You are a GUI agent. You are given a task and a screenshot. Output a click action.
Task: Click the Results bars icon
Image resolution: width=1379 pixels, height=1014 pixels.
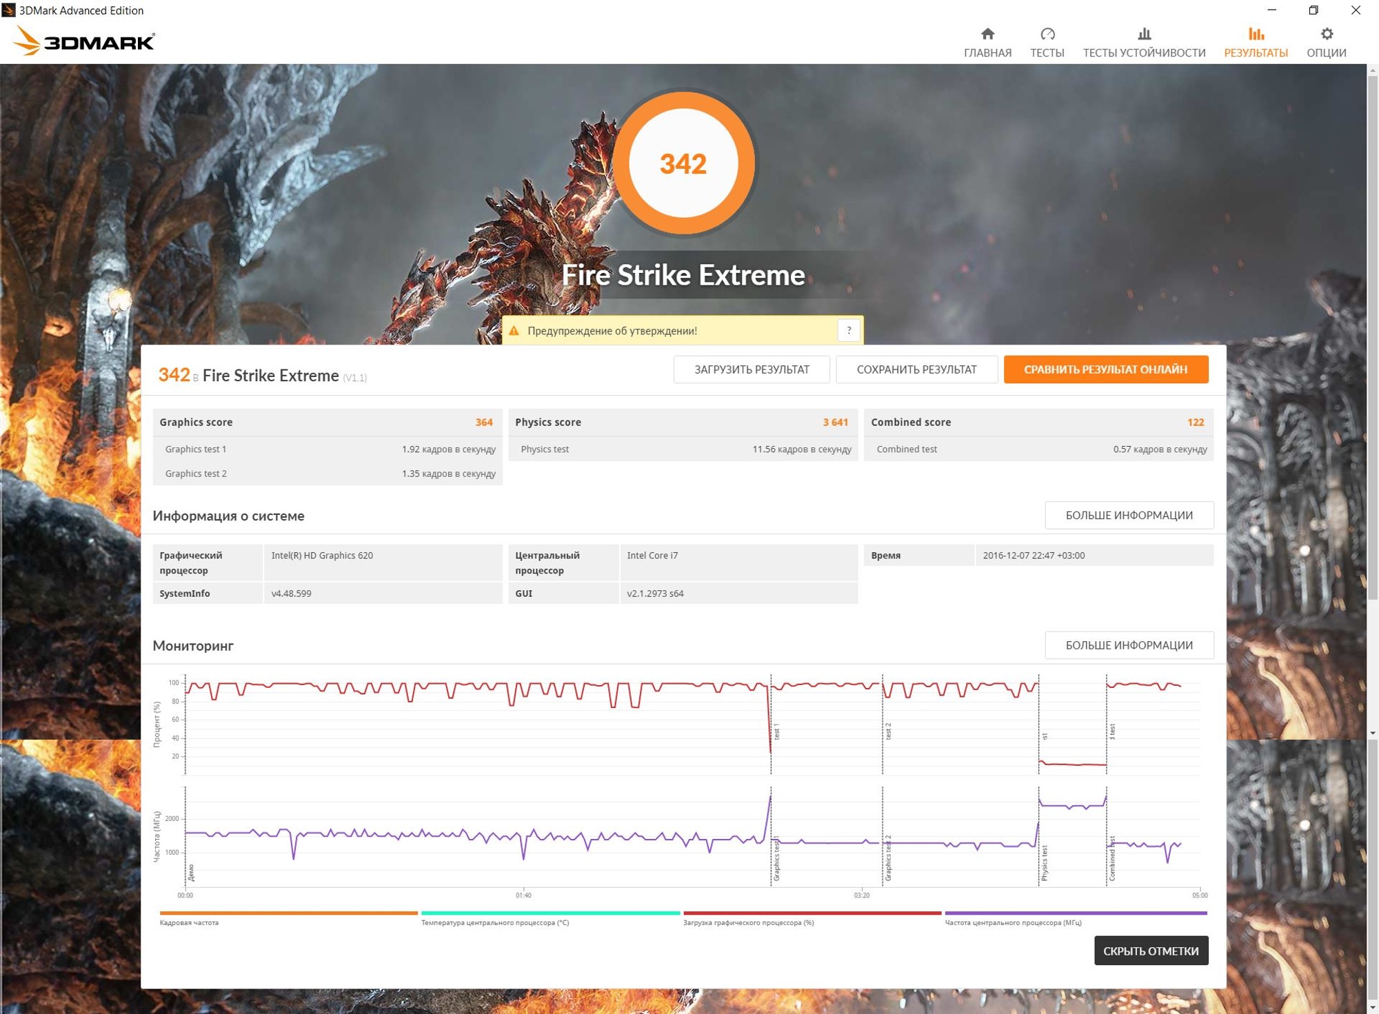click(1256, 34)
